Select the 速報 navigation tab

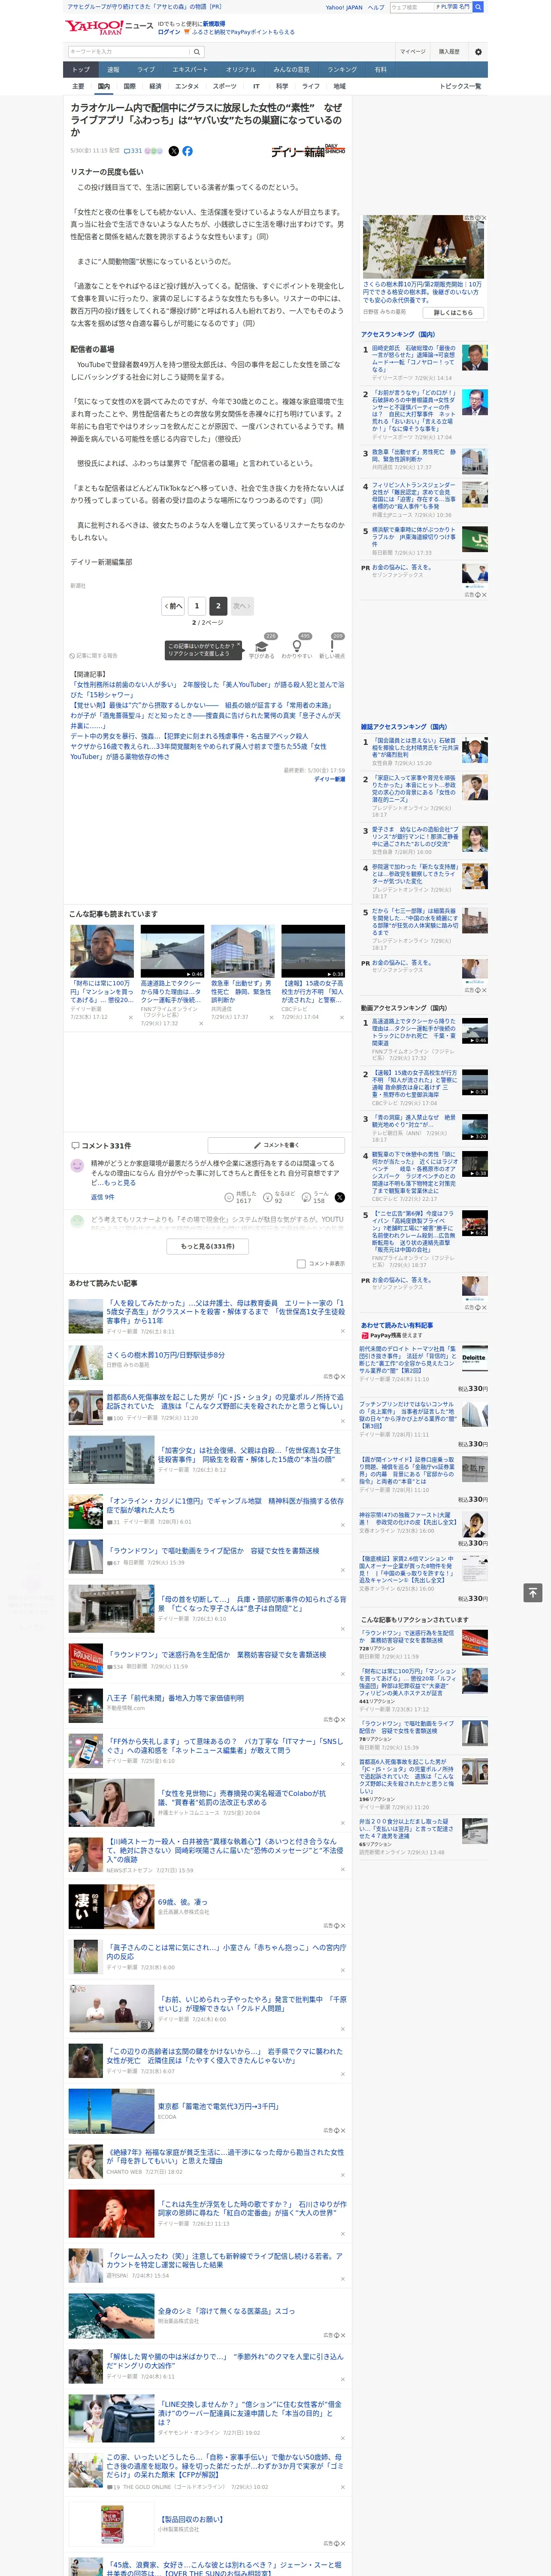(x=113, y=70)
